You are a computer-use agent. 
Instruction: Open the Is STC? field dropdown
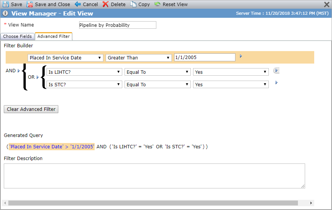[x=84, y=84]
